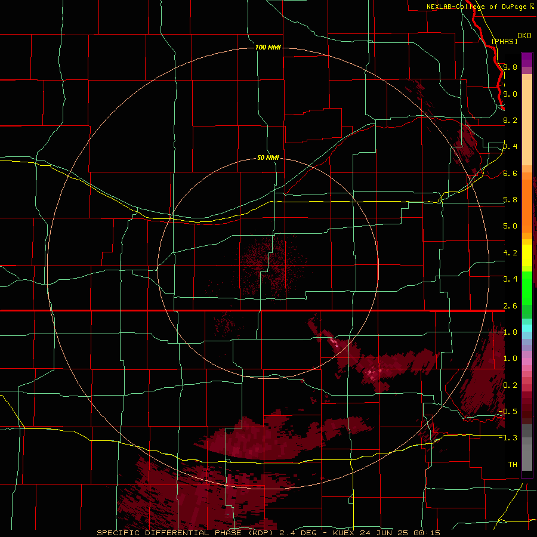Click the TH threshold label on the scale
This screenshot has height=537, width=537.
pos(513,465)
